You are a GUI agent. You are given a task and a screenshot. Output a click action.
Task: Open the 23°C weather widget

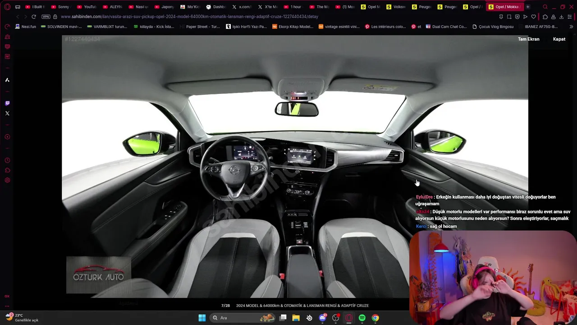pyautogui.click(x=22, y=318)
